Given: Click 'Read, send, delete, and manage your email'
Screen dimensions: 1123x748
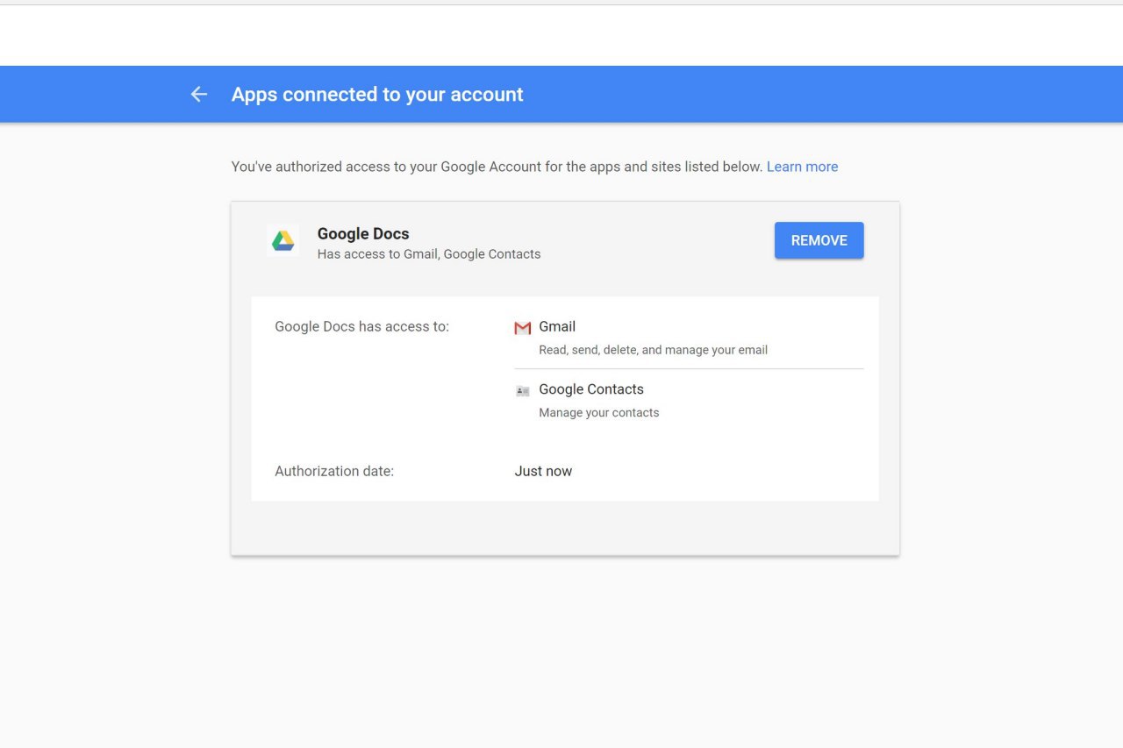Looking at the screenshot, I should pos(653,350).
